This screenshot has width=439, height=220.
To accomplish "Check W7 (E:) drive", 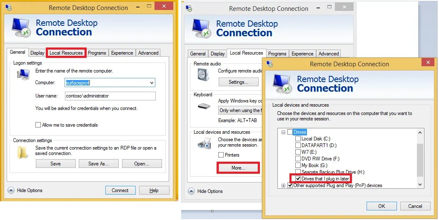I will click(298, 152).
